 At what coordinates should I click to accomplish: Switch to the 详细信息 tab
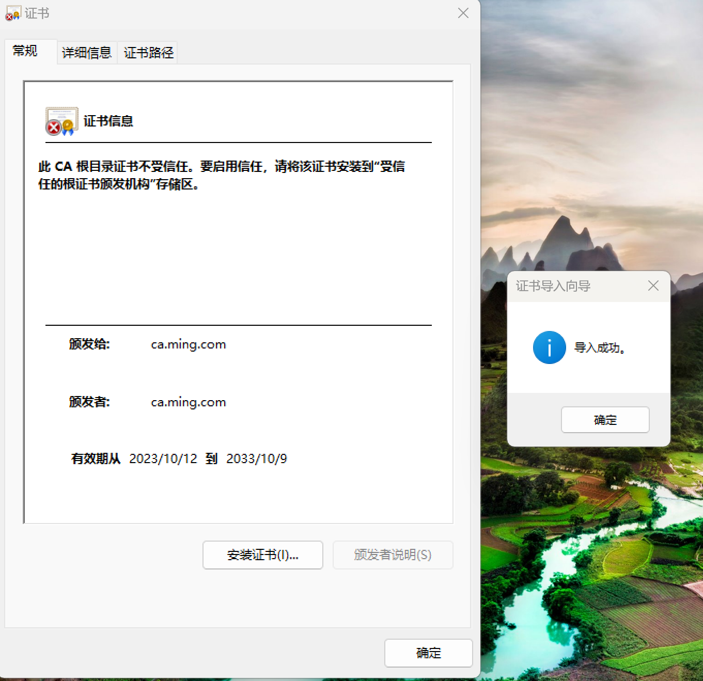[86, 52]
